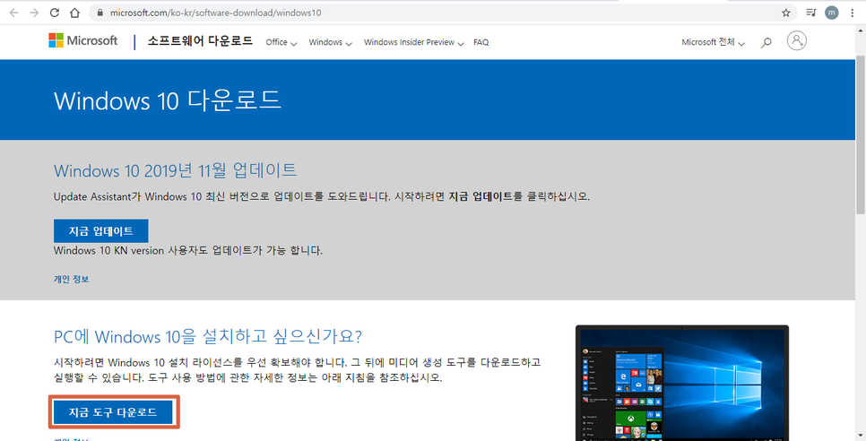Click the Windows 10 laptop image
The height and width of the screenshot is (441, 866).
pyautogui.click(x=682, y=383)
